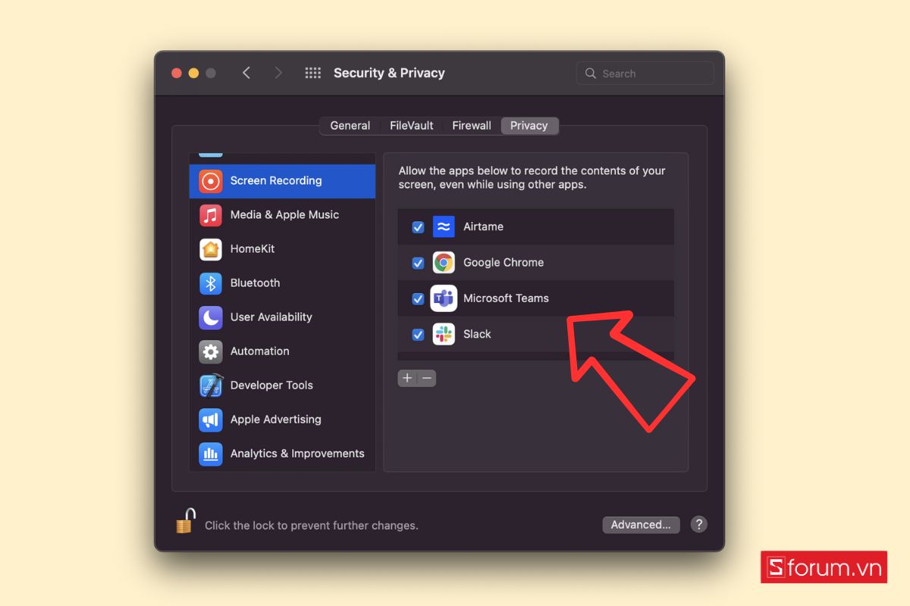
Task: Switch to the FileVault tab
Action: point(412,126)
